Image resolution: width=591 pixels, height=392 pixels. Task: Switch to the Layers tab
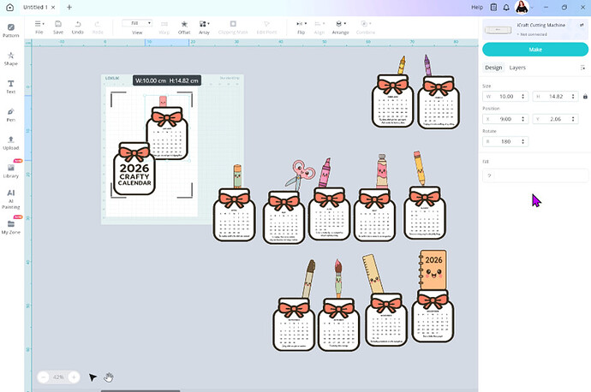coord(517,68)
